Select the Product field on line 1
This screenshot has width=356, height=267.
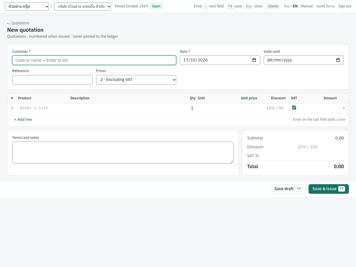click(43, 108)
